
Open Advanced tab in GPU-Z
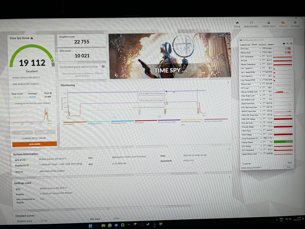[262, 45]
